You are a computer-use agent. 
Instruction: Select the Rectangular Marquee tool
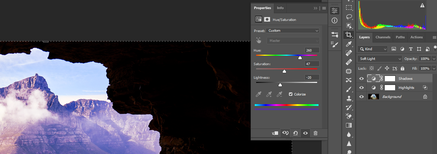click(x=349, y=7)
